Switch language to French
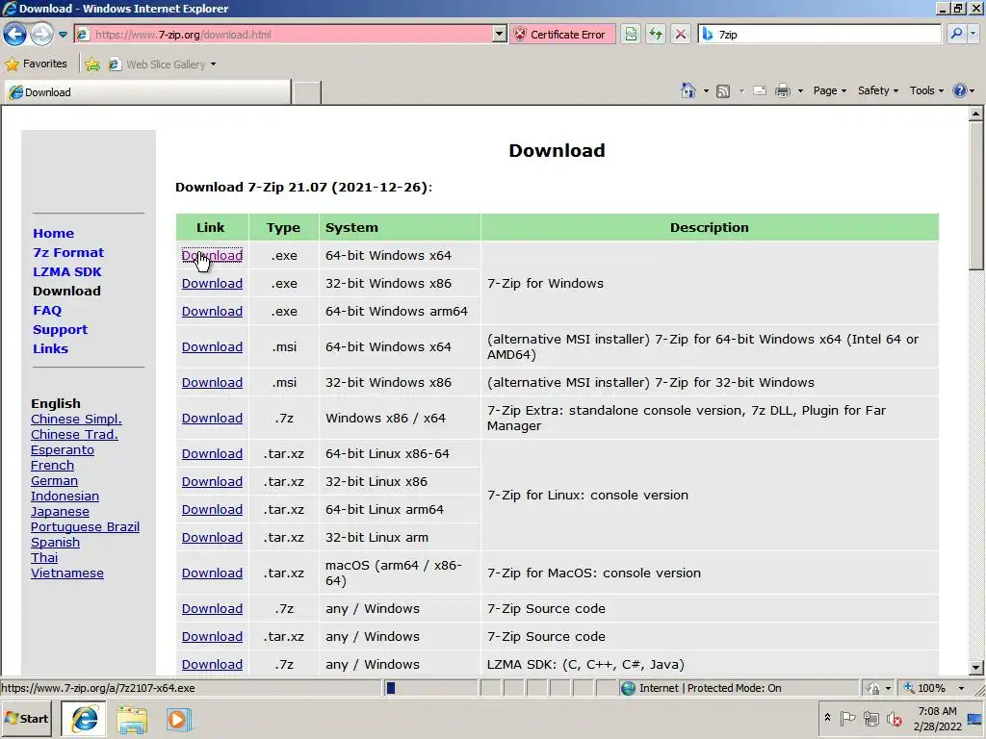986x739 pixels. pos(52,465)
